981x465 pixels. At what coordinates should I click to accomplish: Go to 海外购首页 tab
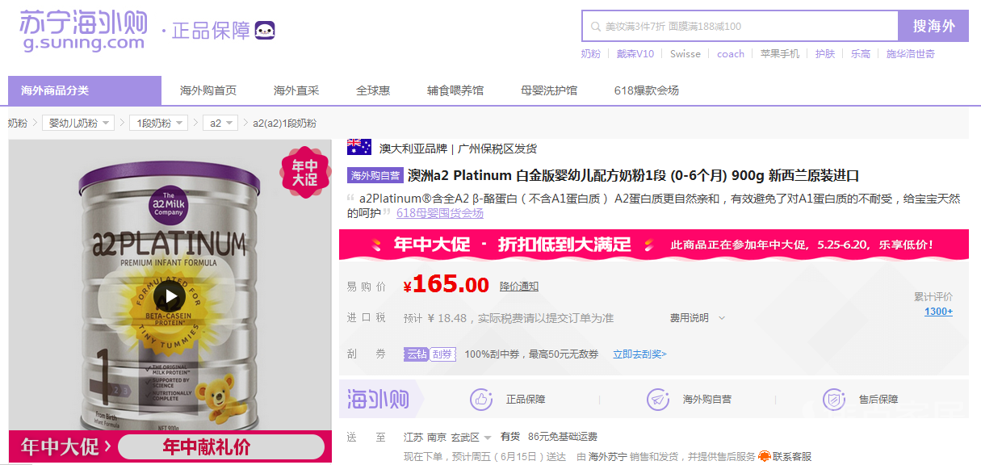(208, 90)
